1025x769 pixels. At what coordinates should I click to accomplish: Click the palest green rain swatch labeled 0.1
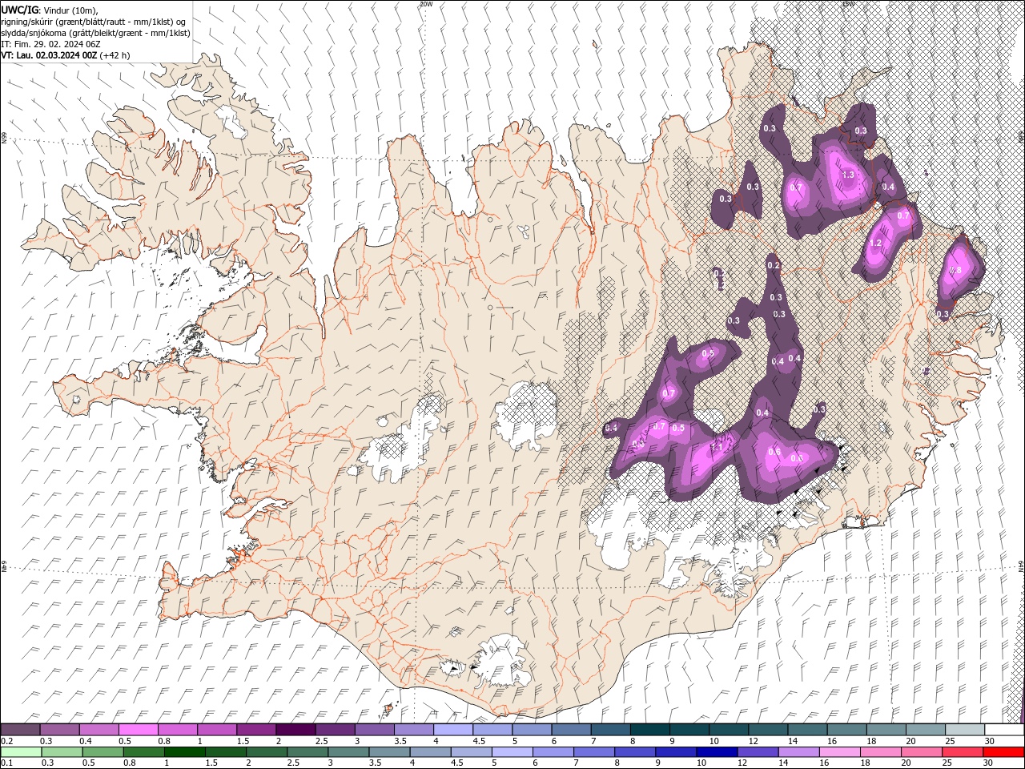point(21,752)
